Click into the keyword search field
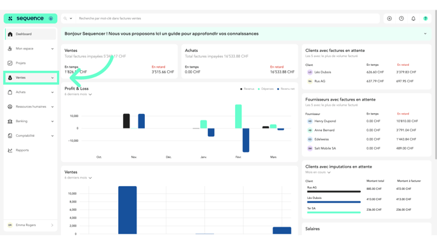Image resolution: width=437 pixels, height=245 pixels. pyautogui.click(x=227, y=18)
